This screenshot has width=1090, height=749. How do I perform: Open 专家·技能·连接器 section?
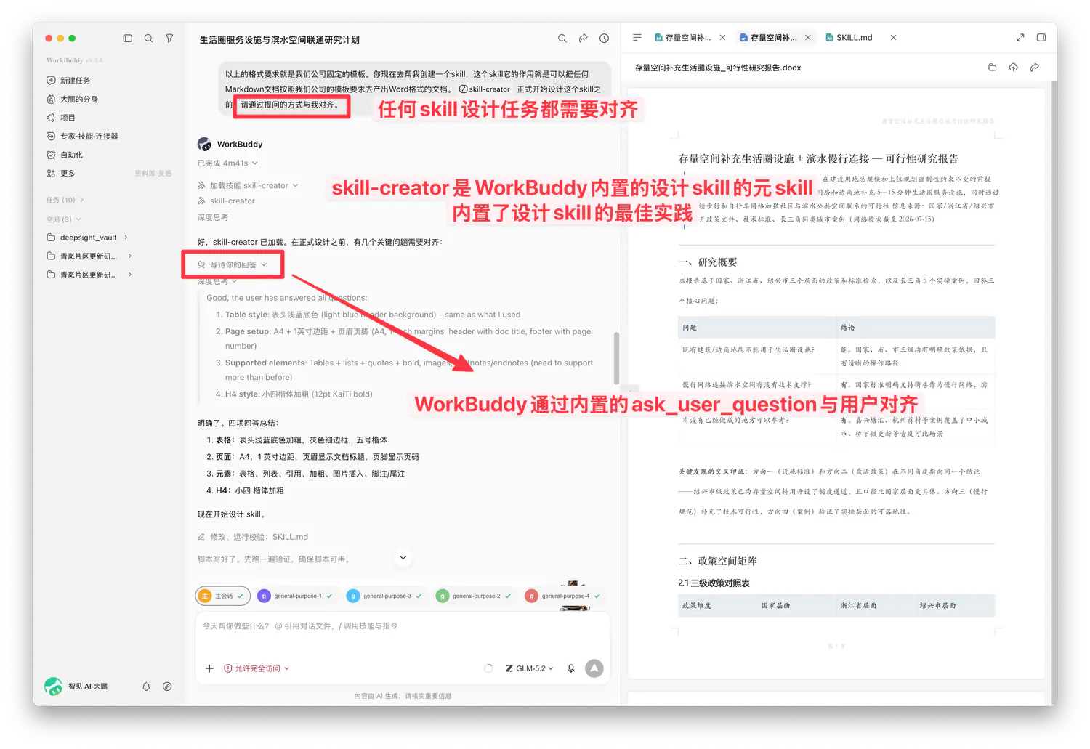tap(82, 136)
